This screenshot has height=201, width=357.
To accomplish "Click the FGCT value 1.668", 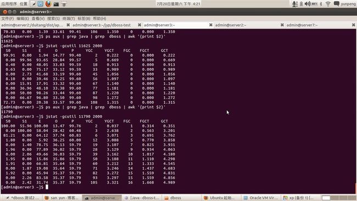I will (x=148, y=182).
